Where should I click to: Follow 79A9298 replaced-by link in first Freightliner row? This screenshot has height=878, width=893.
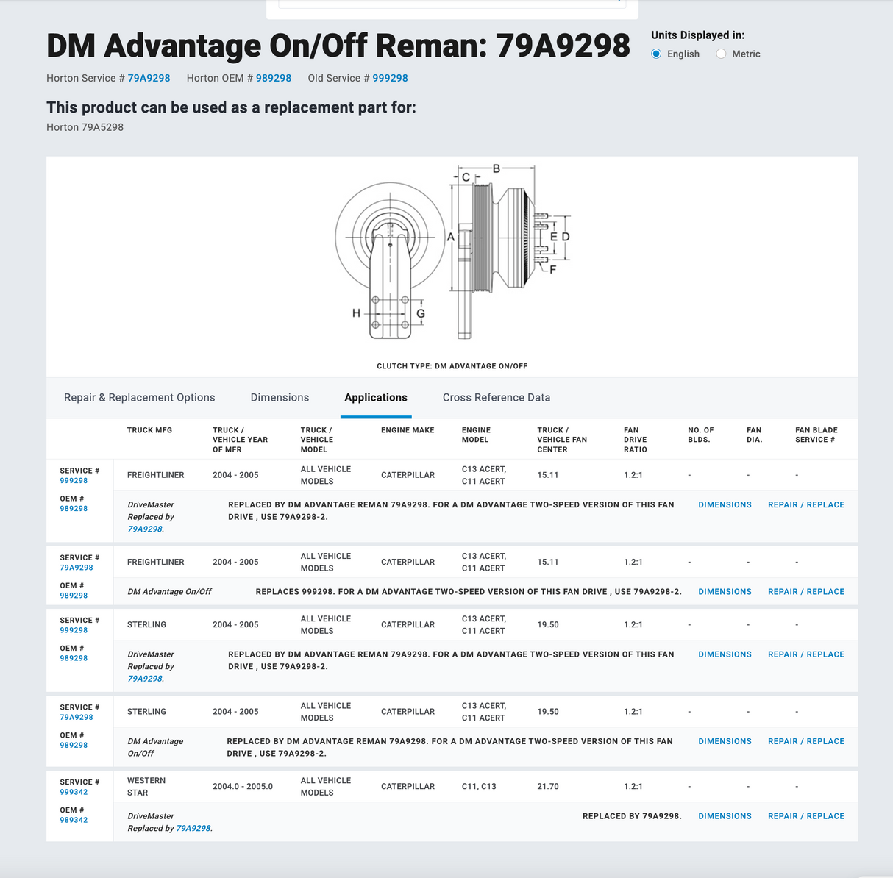coord(145,529)
